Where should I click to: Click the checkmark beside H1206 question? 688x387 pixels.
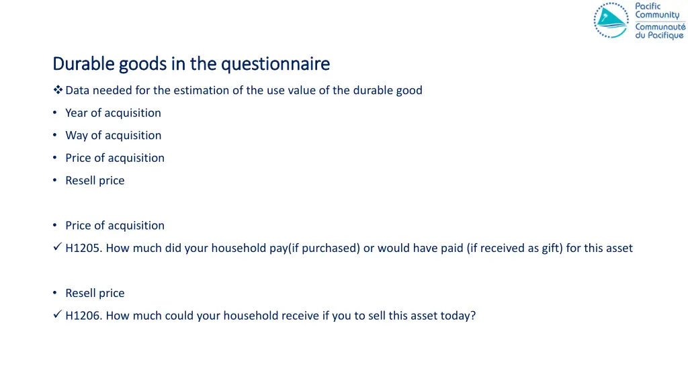pos(57,314)
